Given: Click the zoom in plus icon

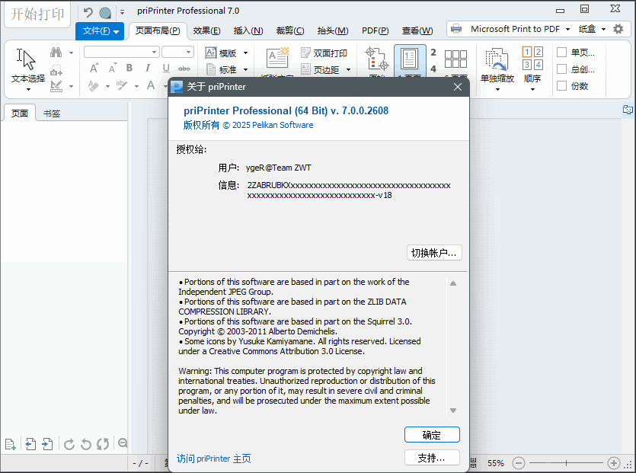Looking at the screenshot, I should click(614, 463).
